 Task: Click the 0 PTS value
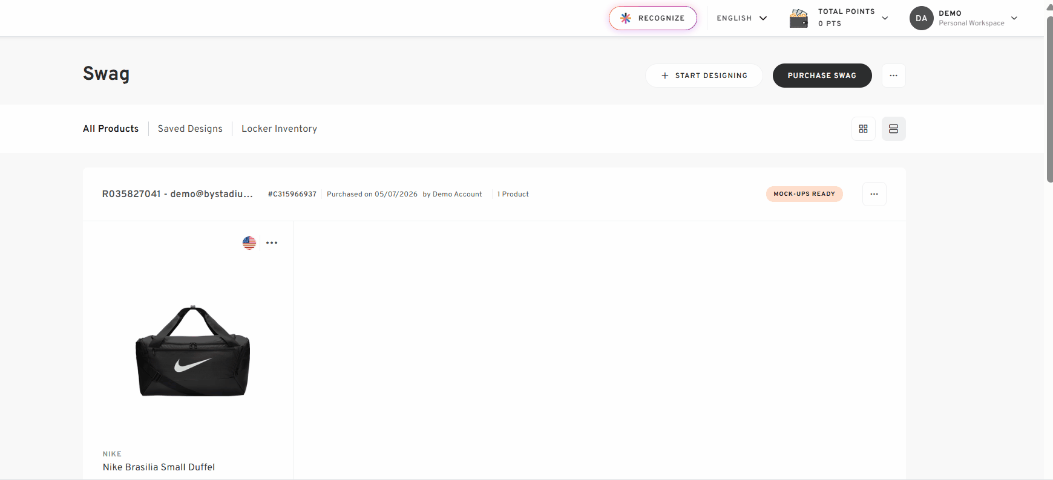point(830,24)
